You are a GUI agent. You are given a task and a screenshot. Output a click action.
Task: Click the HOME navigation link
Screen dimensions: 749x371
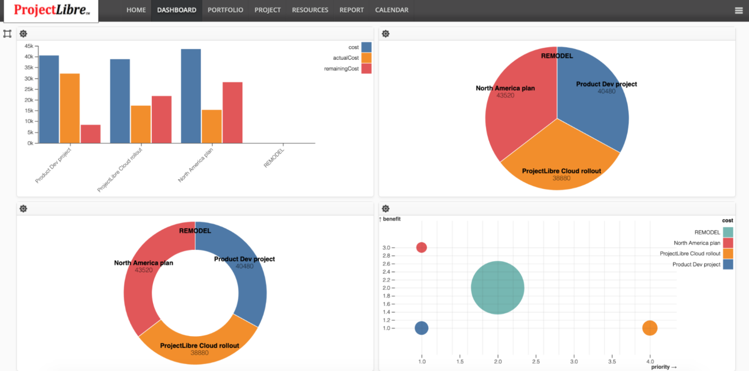[136, 10]
